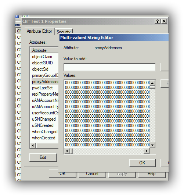The width and height of the screenshot is (184, 196).
Task: Open the Security tab
Action: (x=64, y=32)
